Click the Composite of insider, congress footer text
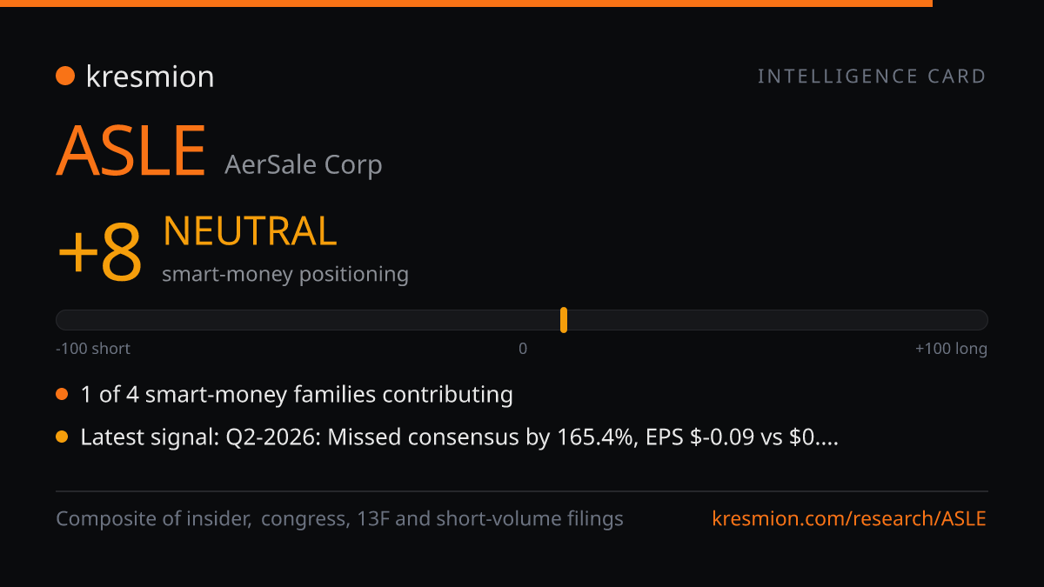The image size is (1044, 587). coord(339,519)
